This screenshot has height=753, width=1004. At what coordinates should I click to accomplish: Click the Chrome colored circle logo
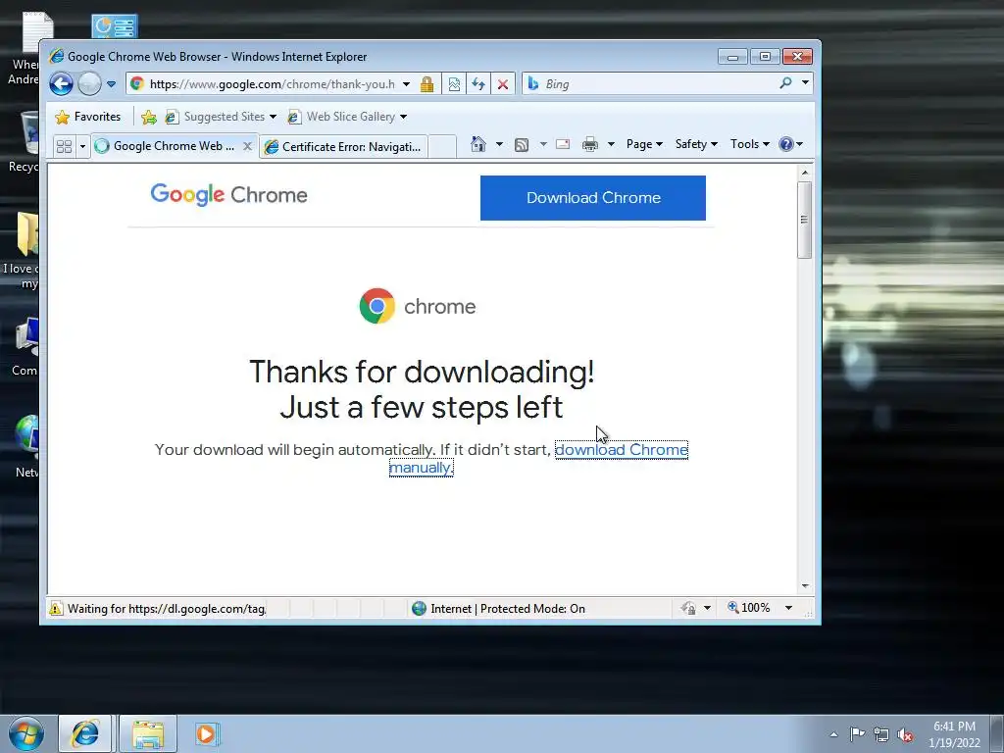tap(377, 306)
